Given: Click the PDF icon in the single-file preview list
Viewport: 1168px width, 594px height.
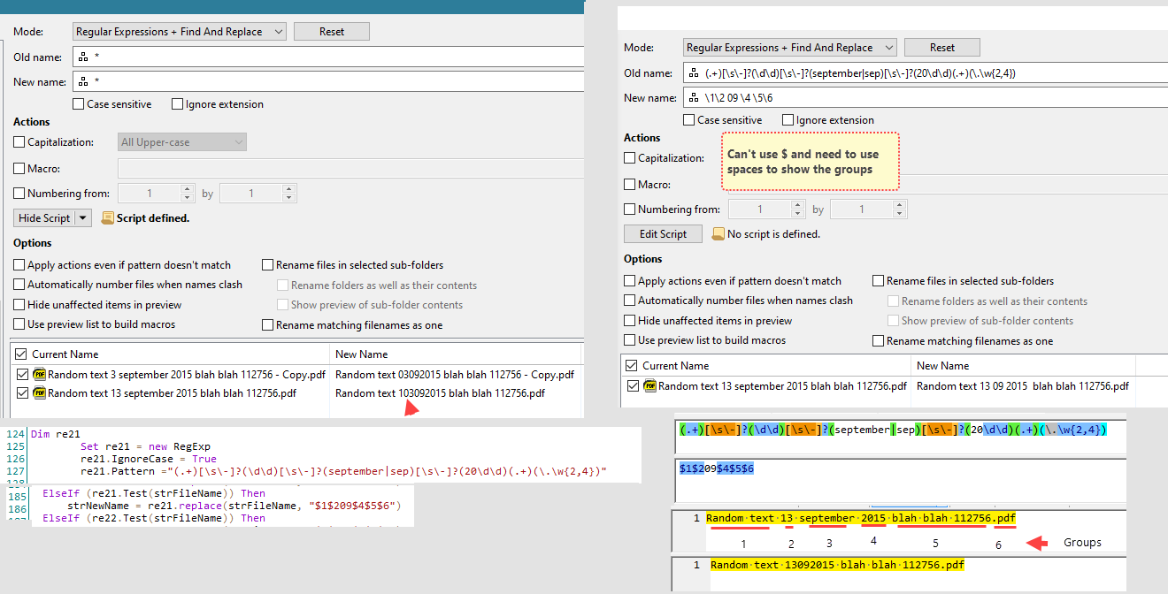Looking at the screenshot, I should click(x=650, y=386).
